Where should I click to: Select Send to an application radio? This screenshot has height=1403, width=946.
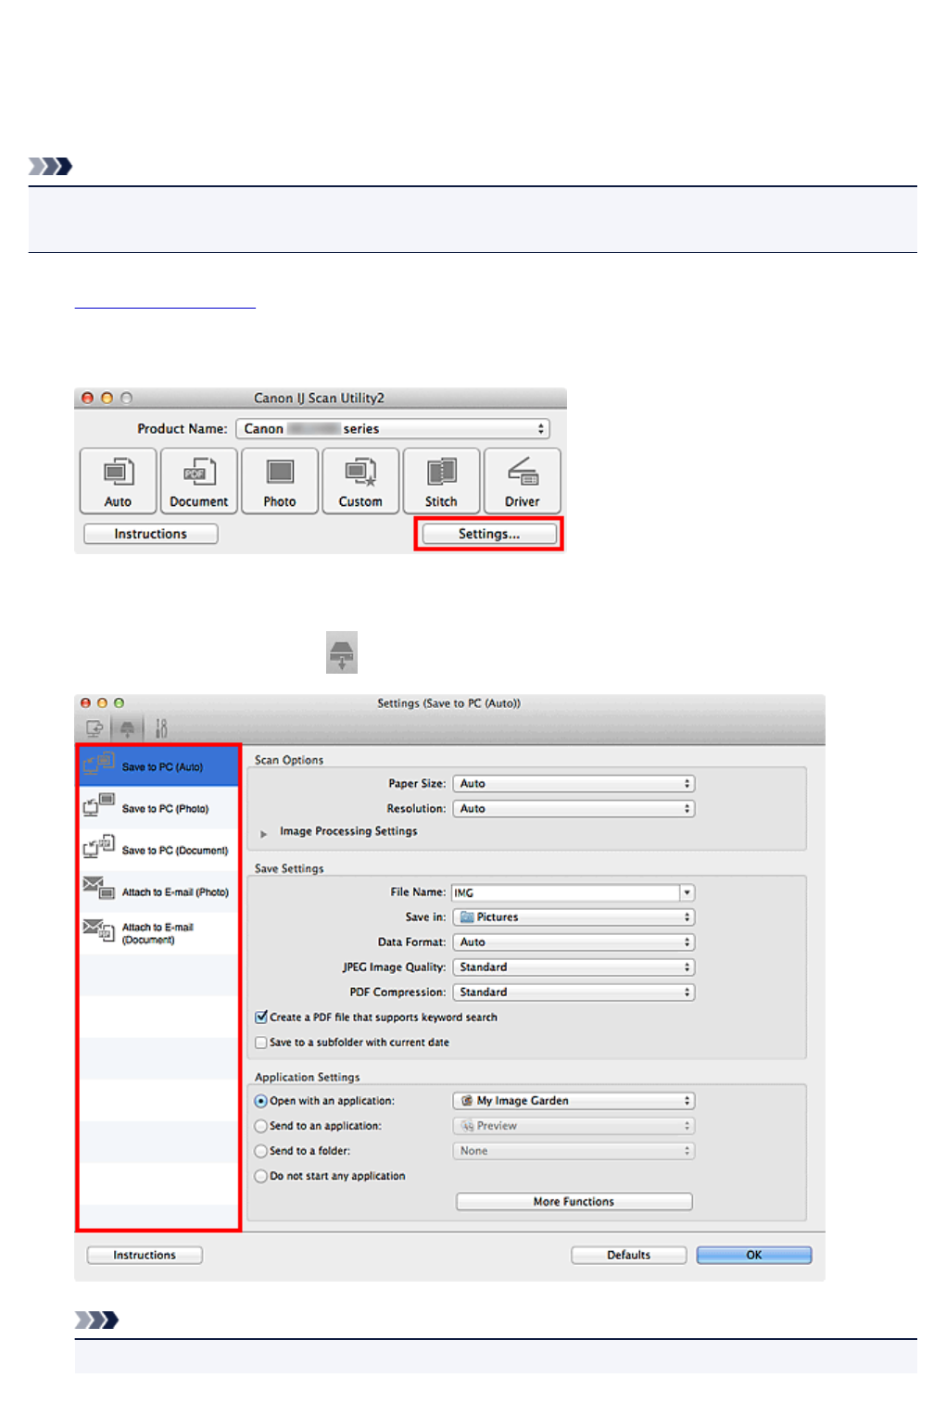pyautogui.click(x=261, y=1126)
